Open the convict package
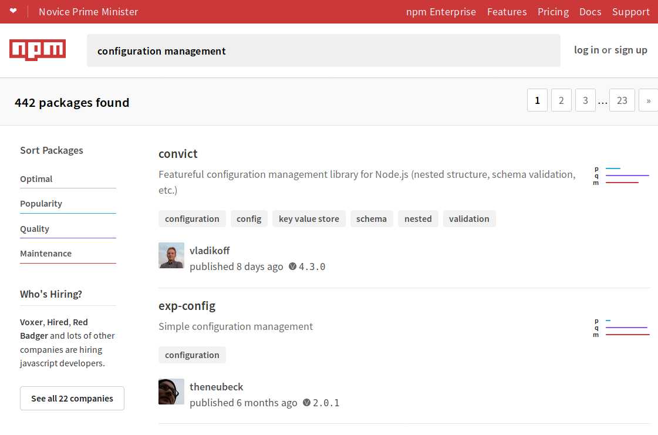 click(178, 154)
